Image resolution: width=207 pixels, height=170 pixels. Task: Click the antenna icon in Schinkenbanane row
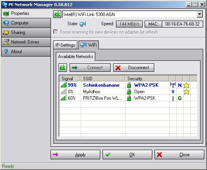(173, 85)
